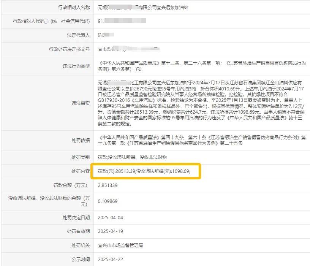The image size is (310, 266).
Task: Click the authority name 宜兴市市场监督管理局
Action: 120,245
